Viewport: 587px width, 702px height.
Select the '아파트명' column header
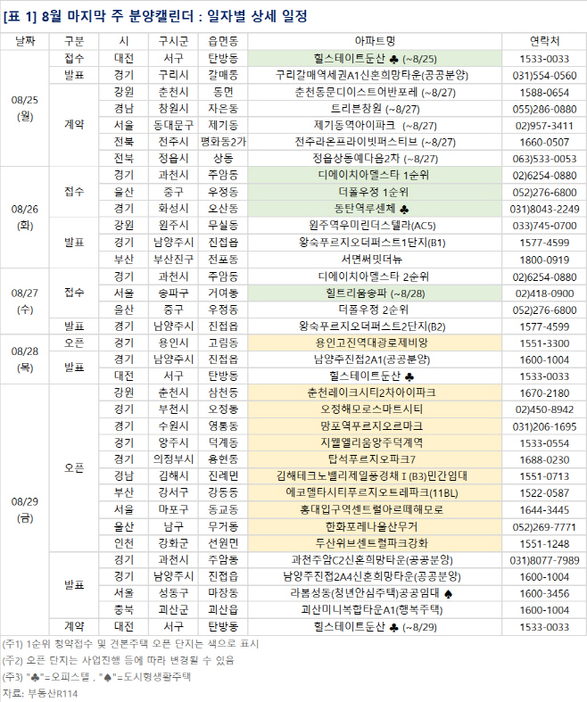tap(375, 41)
